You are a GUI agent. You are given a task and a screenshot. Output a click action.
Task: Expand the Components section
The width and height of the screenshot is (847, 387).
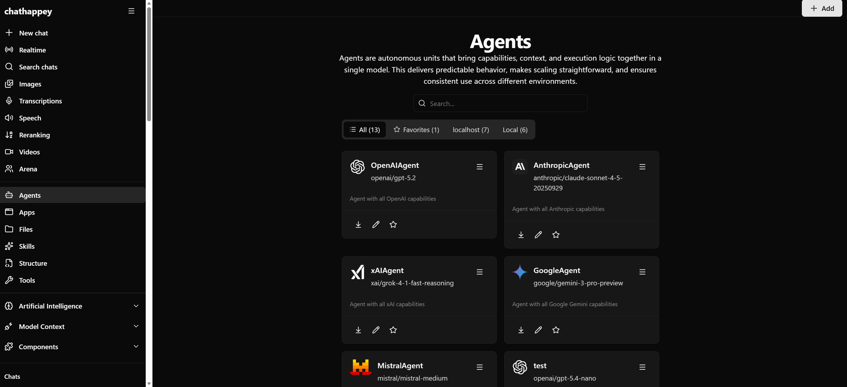(73, 347)
